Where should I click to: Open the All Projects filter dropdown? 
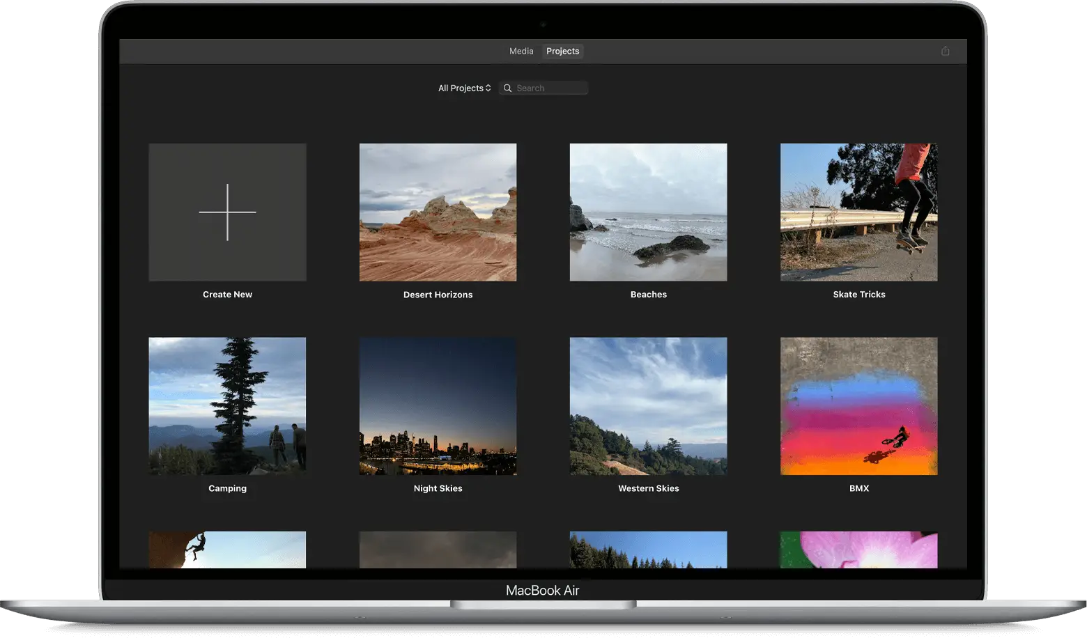pos(464,88)
